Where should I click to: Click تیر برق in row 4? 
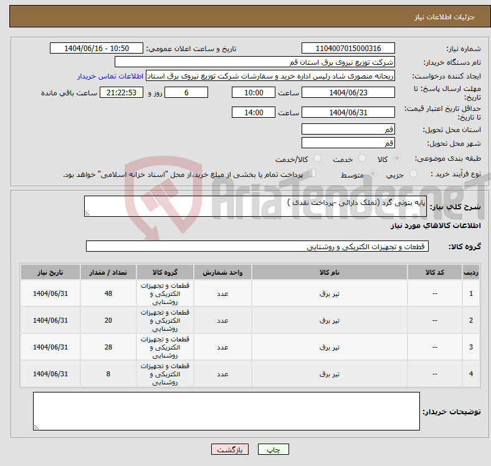point(330,374)
